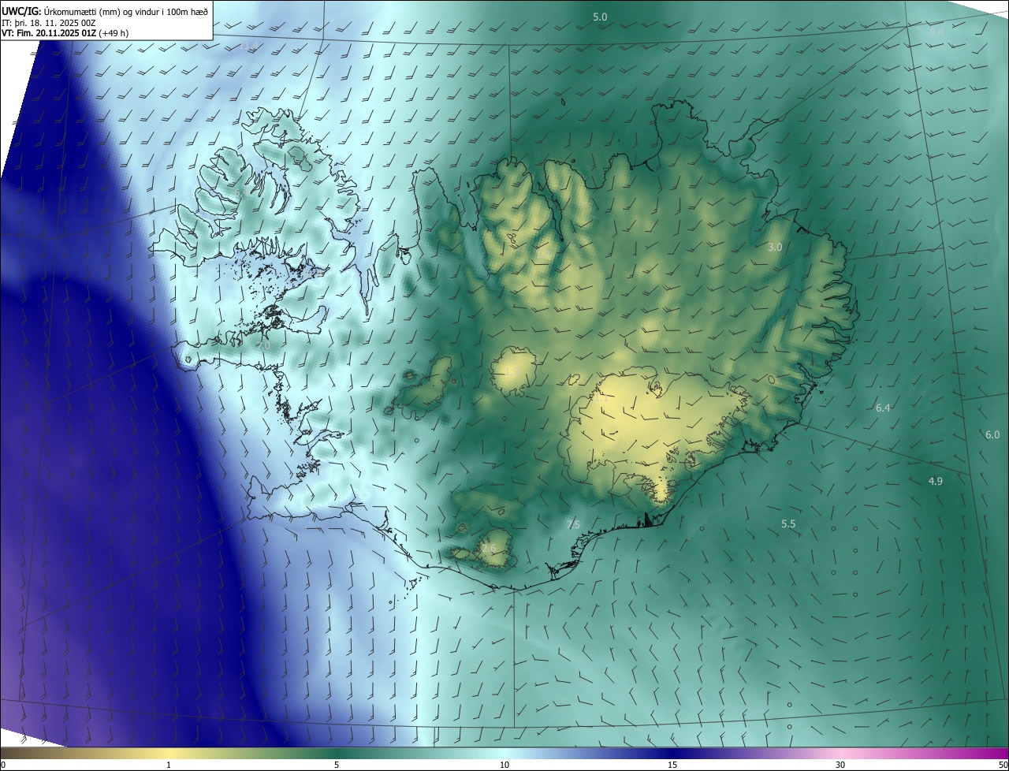Click the 30 tick on the color scale
This screenshot has height=771, width=1009.
840,765
